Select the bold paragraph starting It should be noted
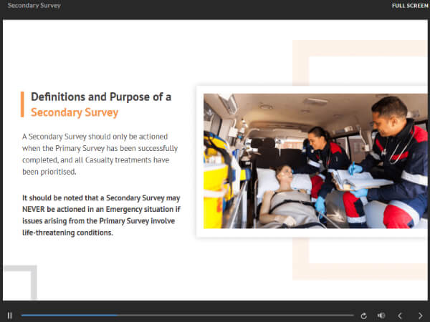Screen dimensions: 430x322 tap(101, 215)
